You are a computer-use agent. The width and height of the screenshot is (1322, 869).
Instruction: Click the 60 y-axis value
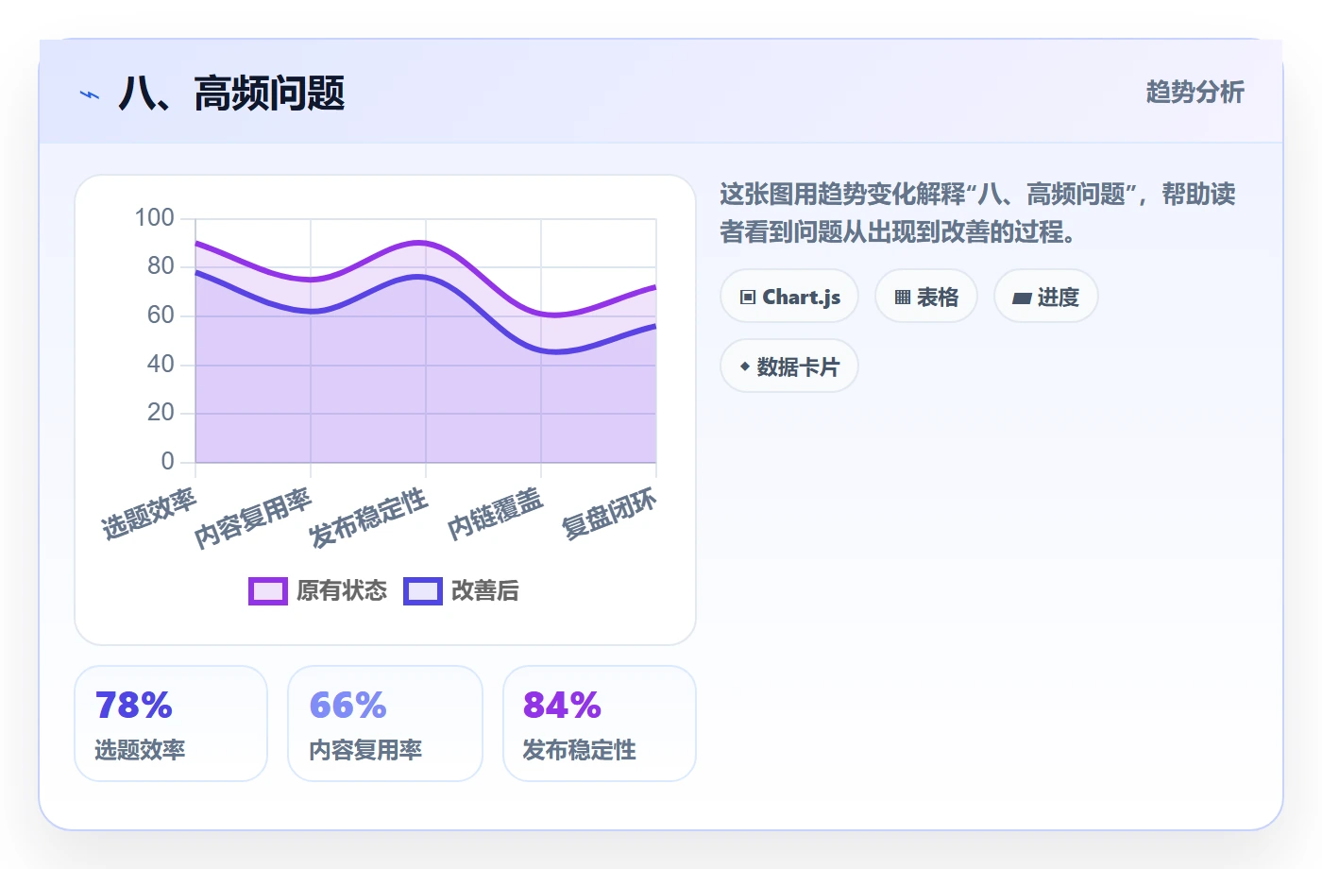(161, 315)
